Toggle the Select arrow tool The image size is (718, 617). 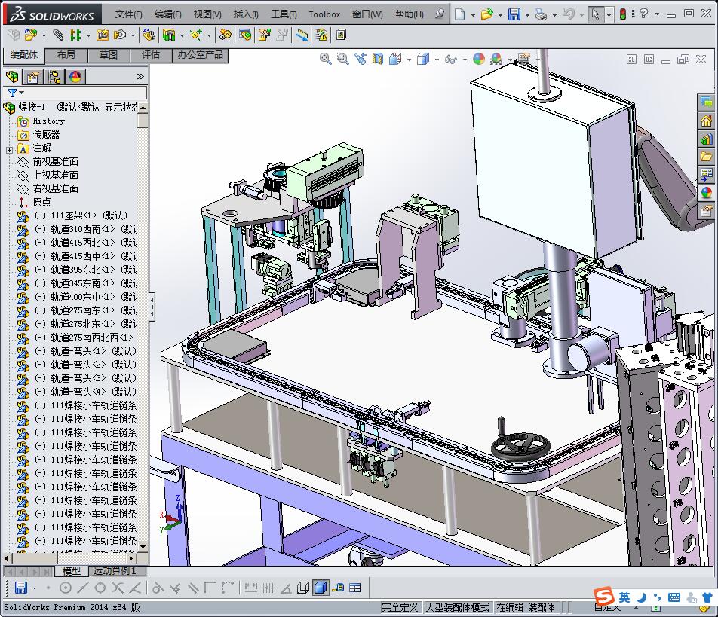[596, 14]
